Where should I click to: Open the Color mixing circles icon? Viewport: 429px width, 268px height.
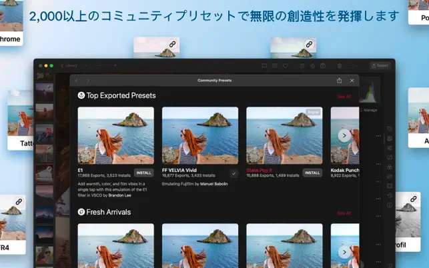point(390,167)
